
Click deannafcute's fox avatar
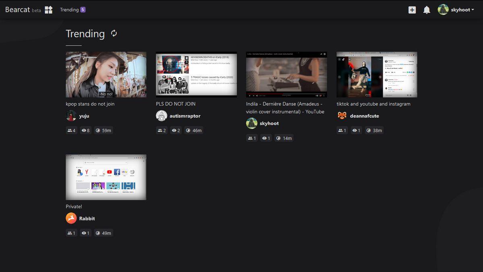342,116
